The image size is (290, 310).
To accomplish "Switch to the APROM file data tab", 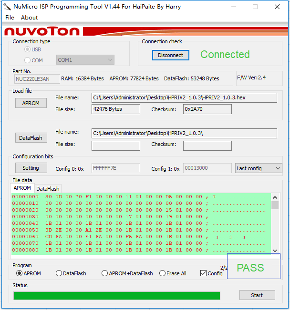I will (x=22, y=188).
